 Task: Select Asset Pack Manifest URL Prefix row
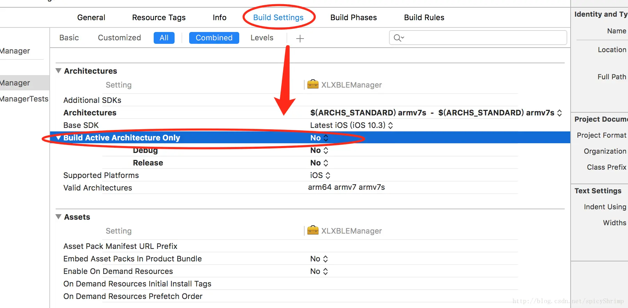point(120,246)
